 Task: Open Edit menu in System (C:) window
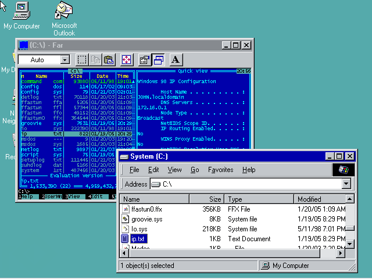point(153,170)
